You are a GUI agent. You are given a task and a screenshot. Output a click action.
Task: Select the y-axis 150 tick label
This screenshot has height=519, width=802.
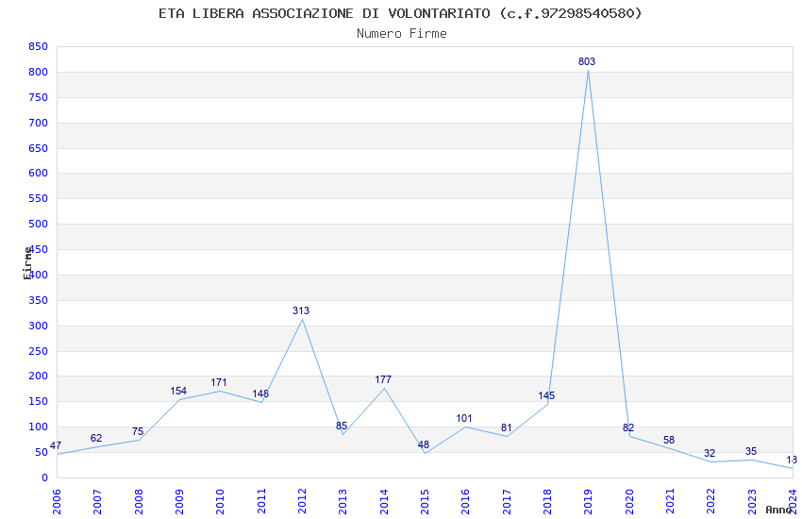coord(38,401)
